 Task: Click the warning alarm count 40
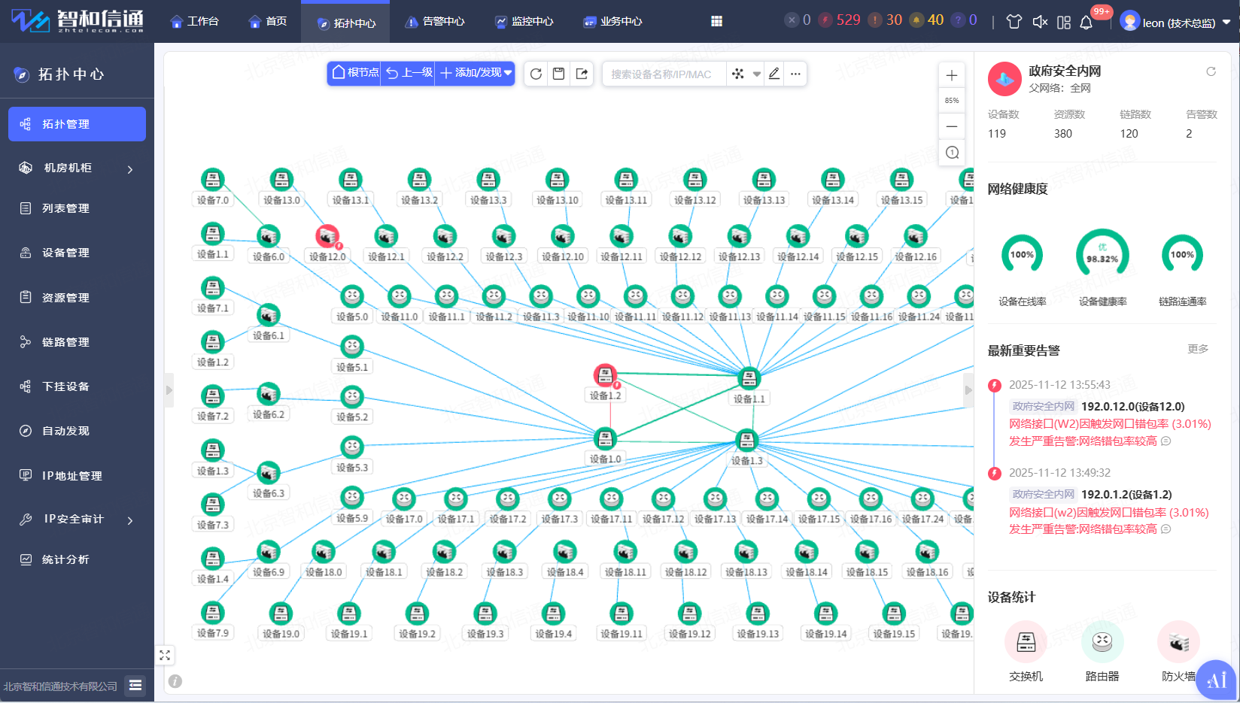click(927, 20)
